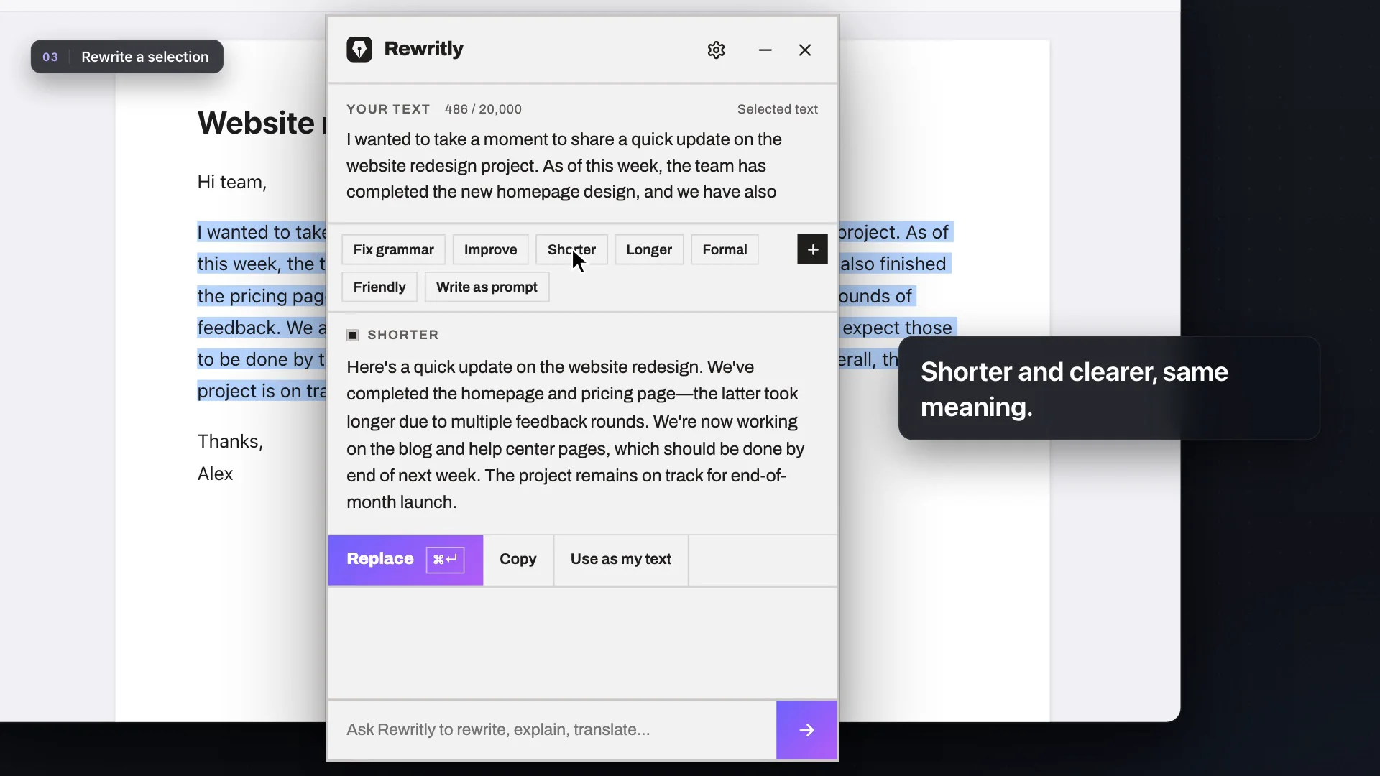Screen dimensions: 1380x776
Task: Add a custom action with plus button
Action: tap(812, 249)
